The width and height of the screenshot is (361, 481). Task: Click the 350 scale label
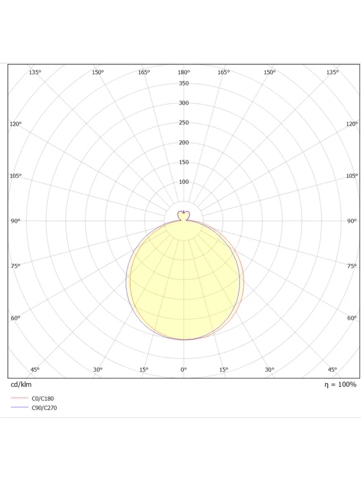tap(184, 83)
